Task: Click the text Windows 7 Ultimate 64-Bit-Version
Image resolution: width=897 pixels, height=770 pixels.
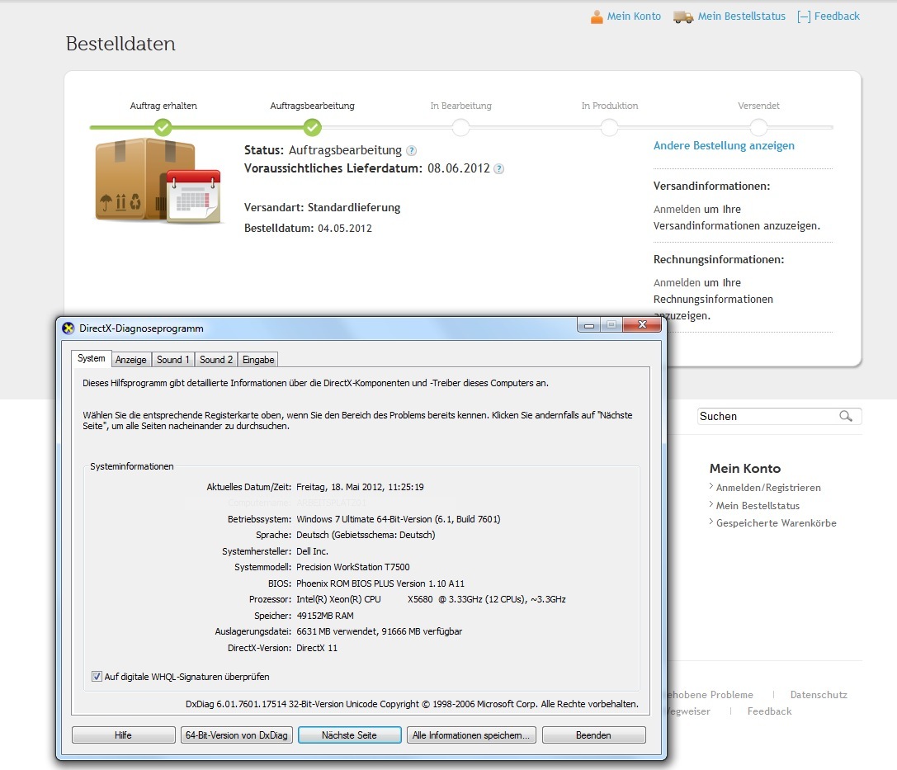Action: click(x=364, y=519)
